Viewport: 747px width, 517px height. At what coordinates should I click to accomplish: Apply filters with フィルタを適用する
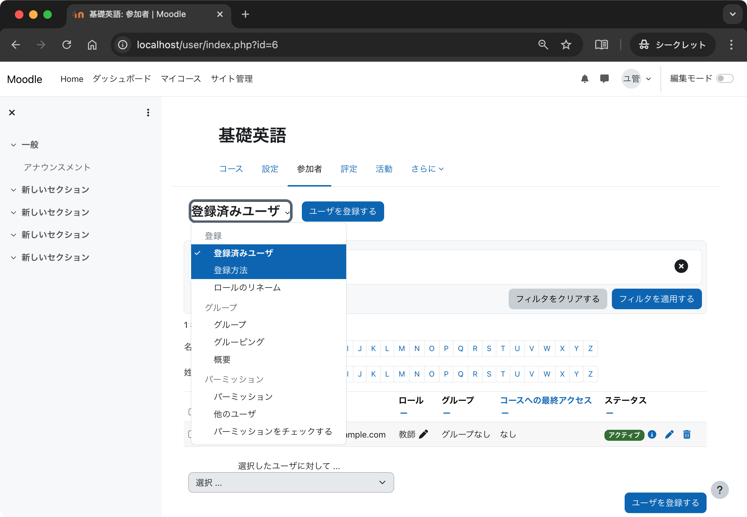657,299
